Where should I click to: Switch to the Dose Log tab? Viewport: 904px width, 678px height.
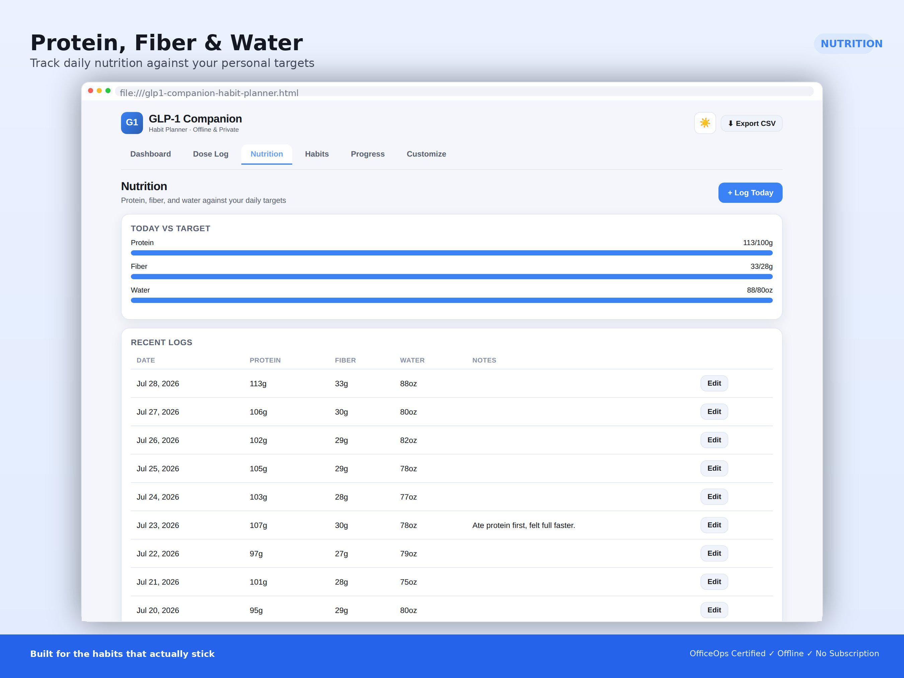pyautogui.click(x=211, y=154)
